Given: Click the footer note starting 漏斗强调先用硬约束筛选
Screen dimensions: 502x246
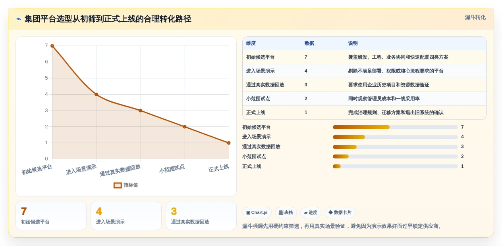Looking at the screenshot, I should click(x=343, y=226).
